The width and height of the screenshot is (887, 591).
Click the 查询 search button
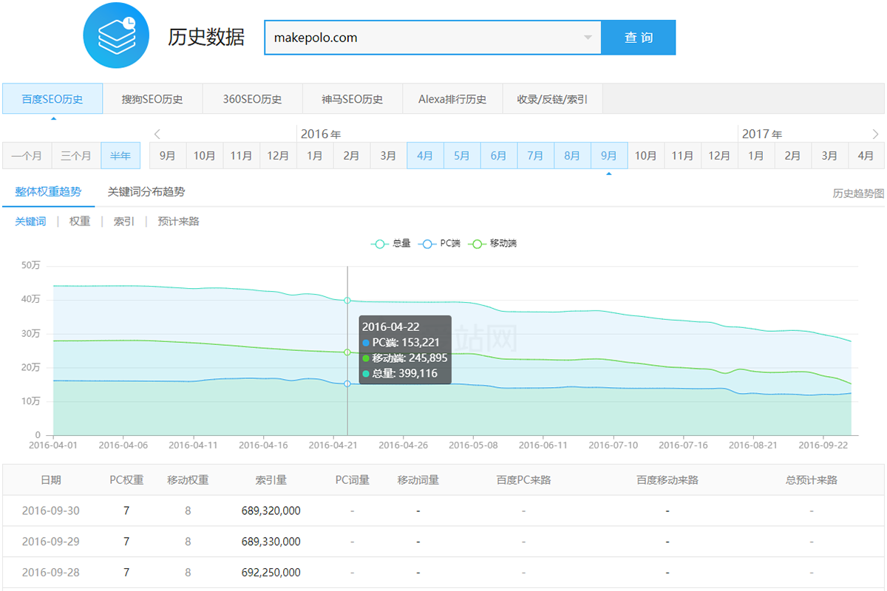point(638,38)
